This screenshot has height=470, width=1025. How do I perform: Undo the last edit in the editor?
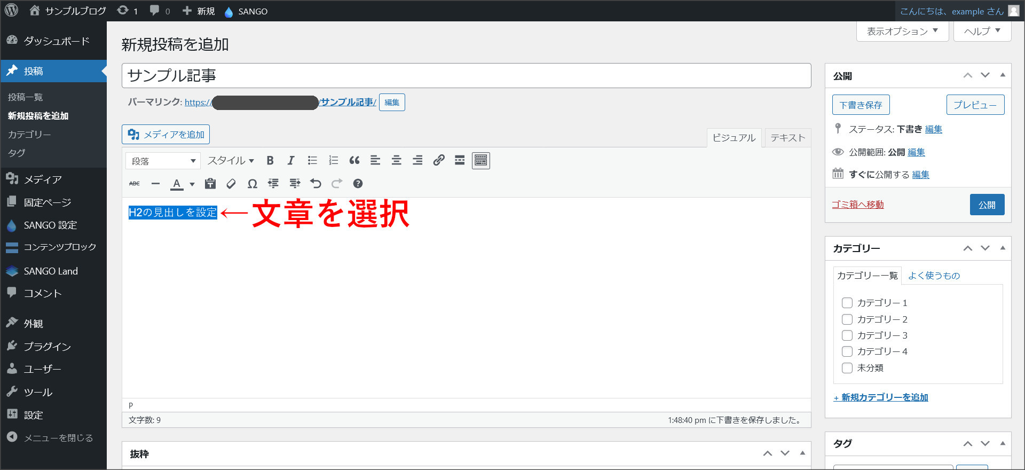[x=316, y=184]
